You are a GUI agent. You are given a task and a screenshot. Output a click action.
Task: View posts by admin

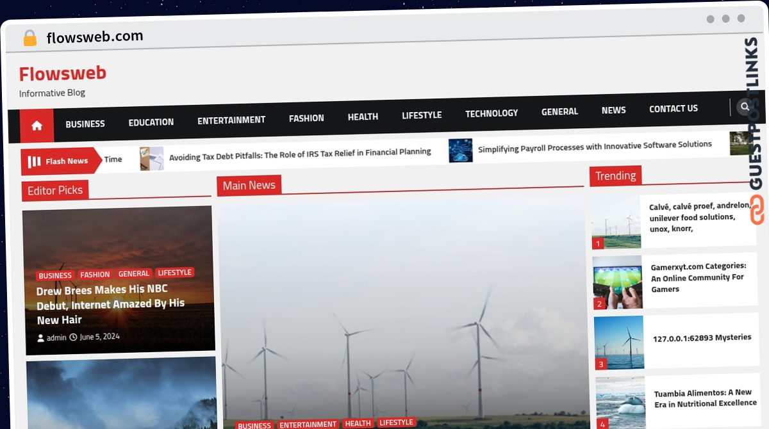tap(56, 337)
